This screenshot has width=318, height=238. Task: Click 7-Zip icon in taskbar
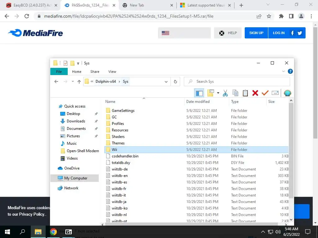click(69, 232)
